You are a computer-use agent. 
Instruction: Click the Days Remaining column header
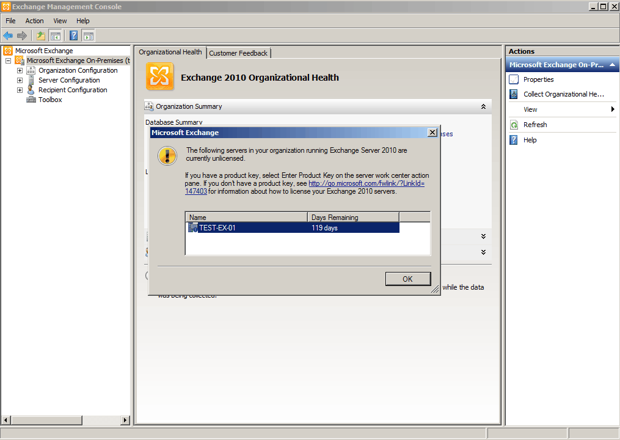tap(354, 217)
